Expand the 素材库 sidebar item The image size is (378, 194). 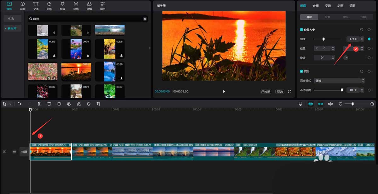(13, 29)
